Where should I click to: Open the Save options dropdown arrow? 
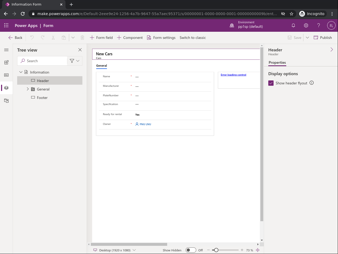(x=307, y=38)
